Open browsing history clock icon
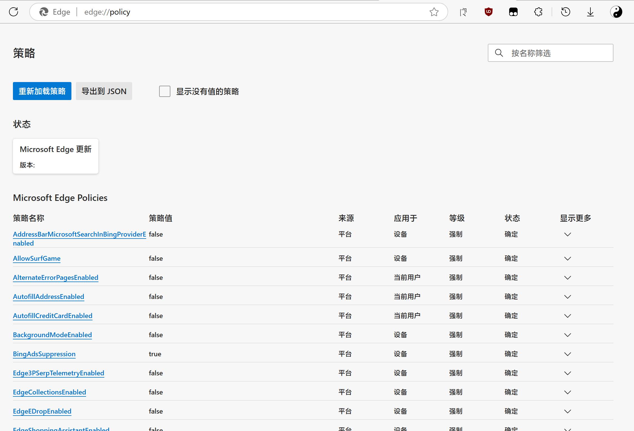 pyautogui.click(x=566, y=12)
